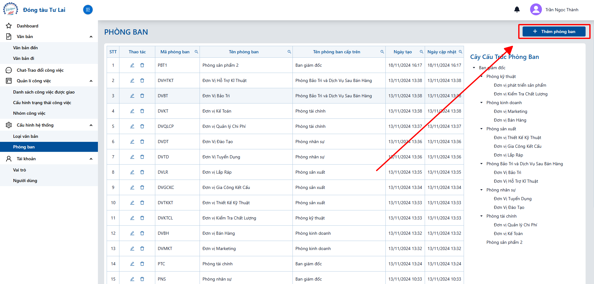Edit the row DVDT Đơn Vị Đào Tạo

(x=132, y=142)
